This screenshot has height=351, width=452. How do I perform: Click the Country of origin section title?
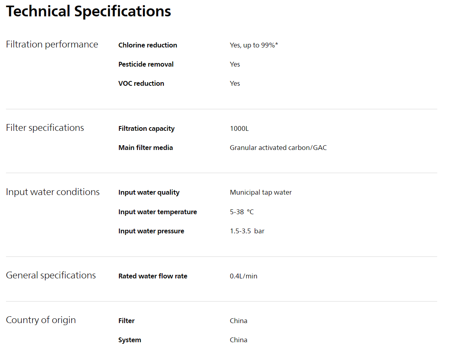tap(41, 320)
